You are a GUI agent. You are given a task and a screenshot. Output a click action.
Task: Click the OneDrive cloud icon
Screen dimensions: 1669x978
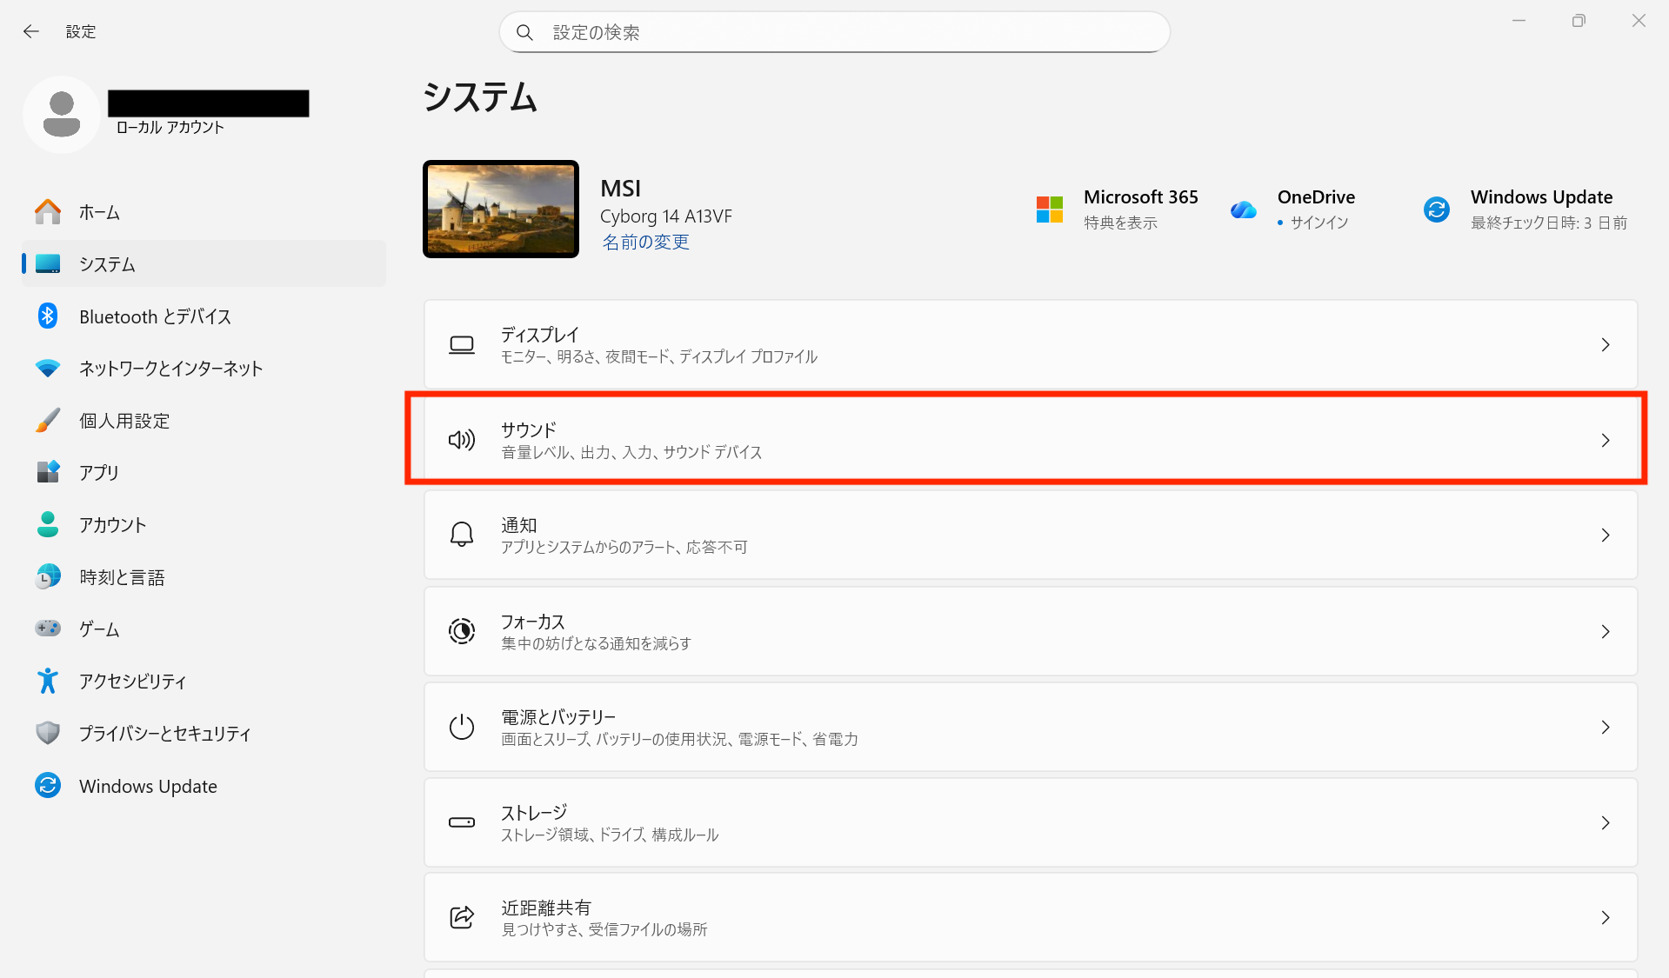[1244, 210]
